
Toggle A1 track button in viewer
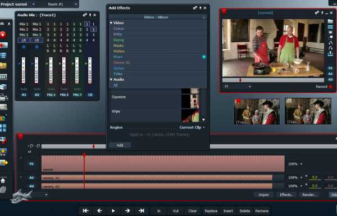(330, 74)
